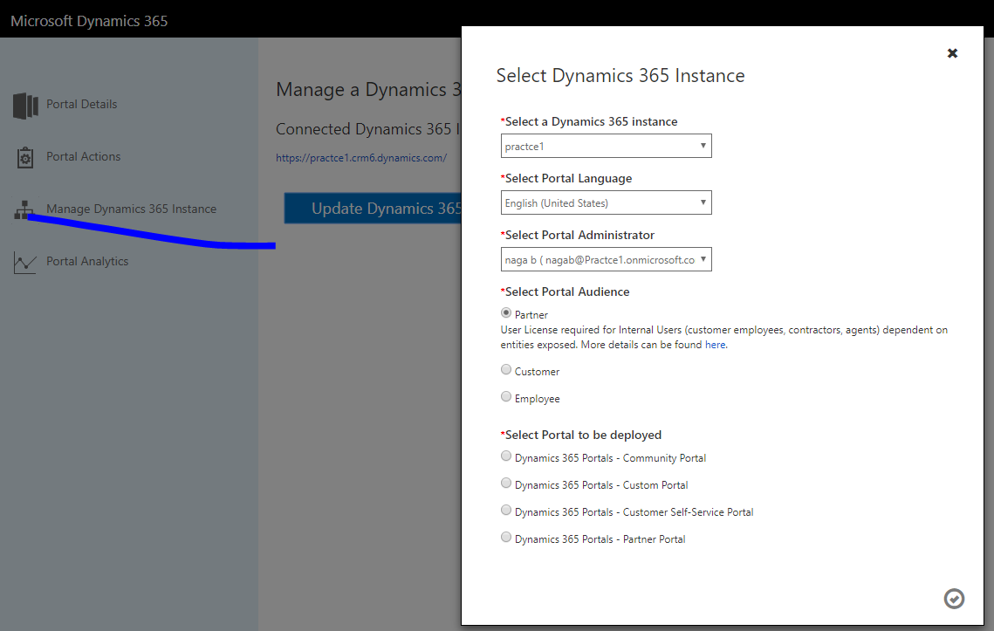994x631 pixels.
Task: Choose the Customer Self-Service Portal option
Action: click(506, 510)
